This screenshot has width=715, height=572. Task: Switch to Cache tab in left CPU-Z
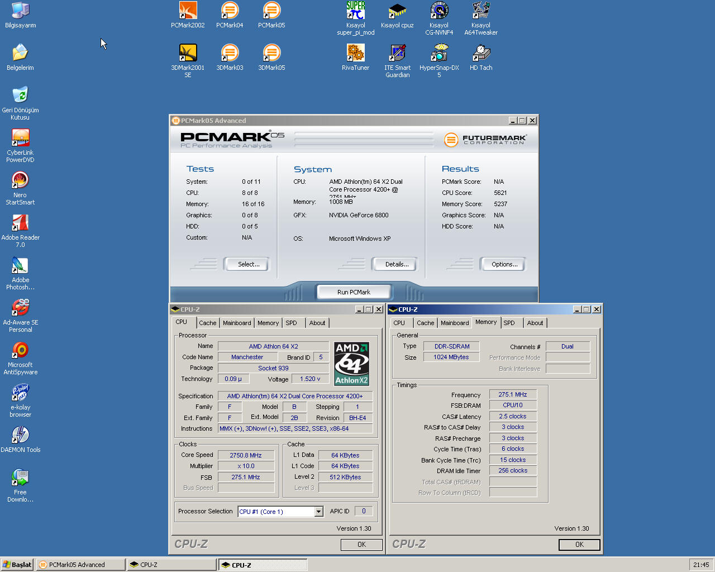tap(207, 323)
